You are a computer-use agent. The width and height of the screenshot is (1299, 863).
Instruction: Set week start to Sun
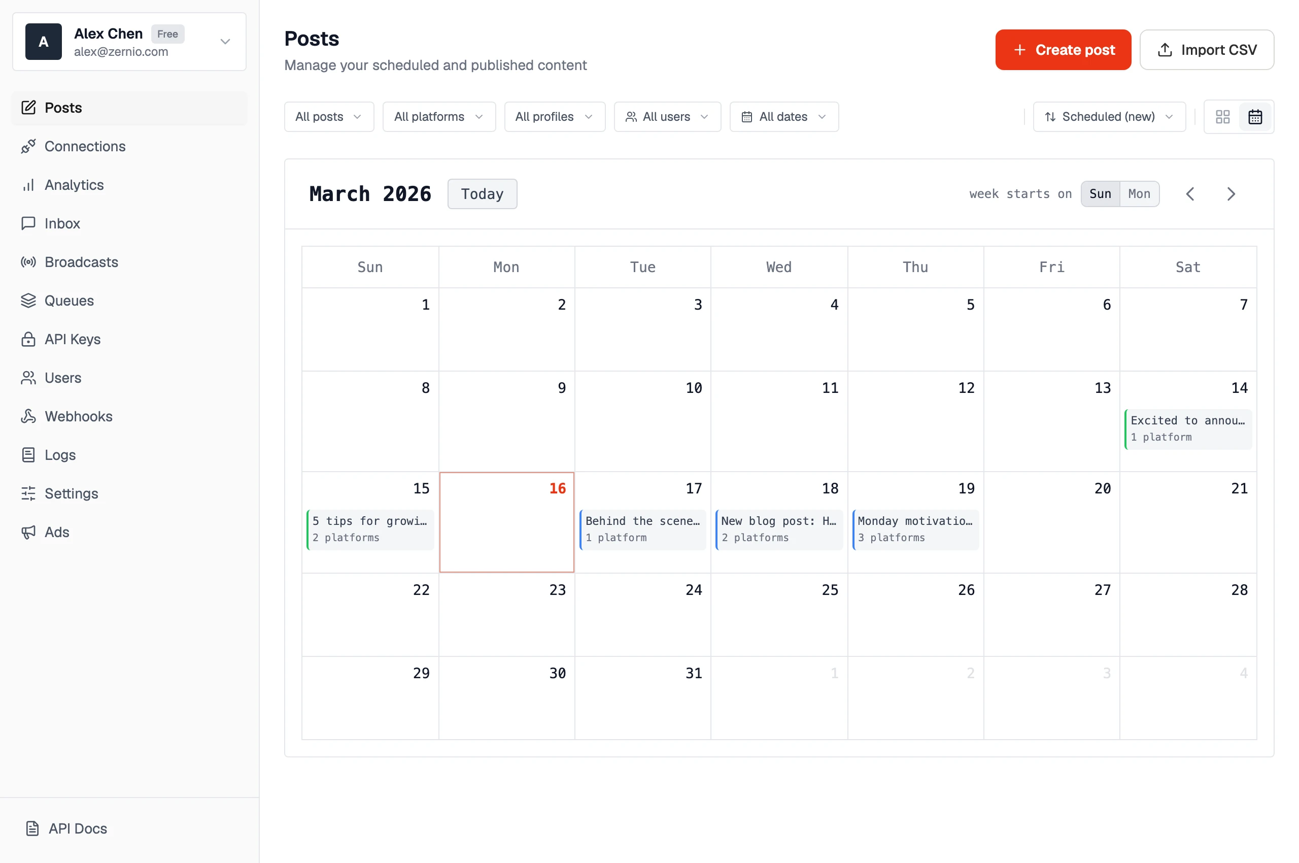click(x=1101, y=194)
